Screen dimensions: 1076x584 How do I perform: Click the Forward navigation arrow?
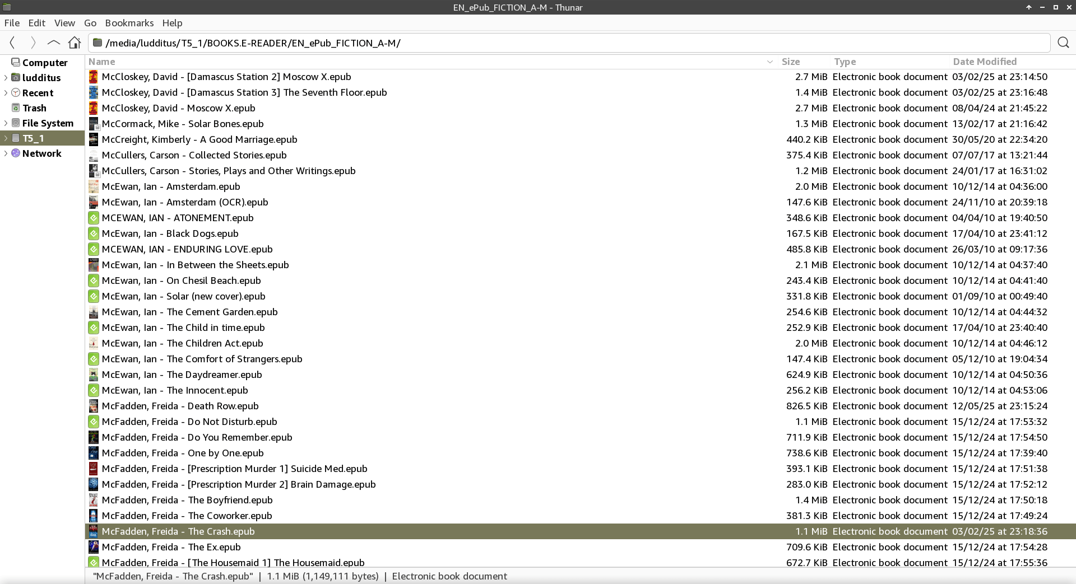click(x=33, y=43)
